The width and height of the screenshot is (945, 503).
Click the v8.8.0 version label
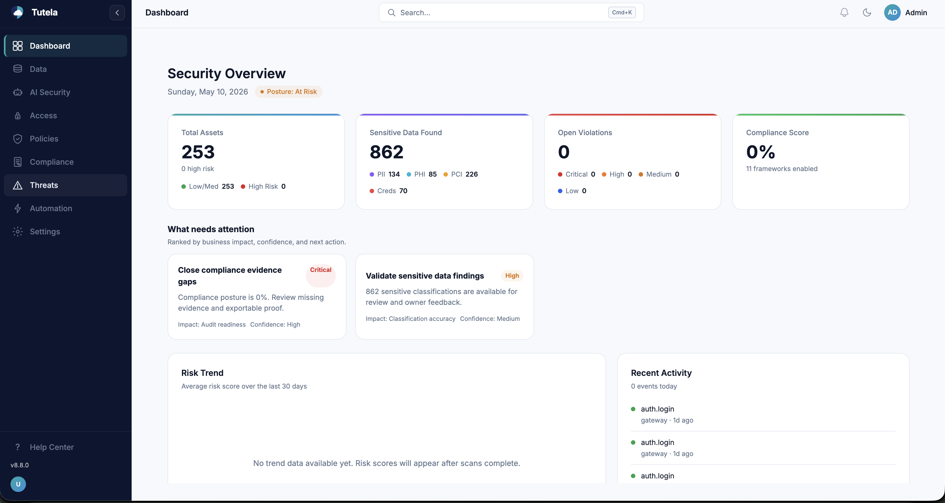(19, 465)
